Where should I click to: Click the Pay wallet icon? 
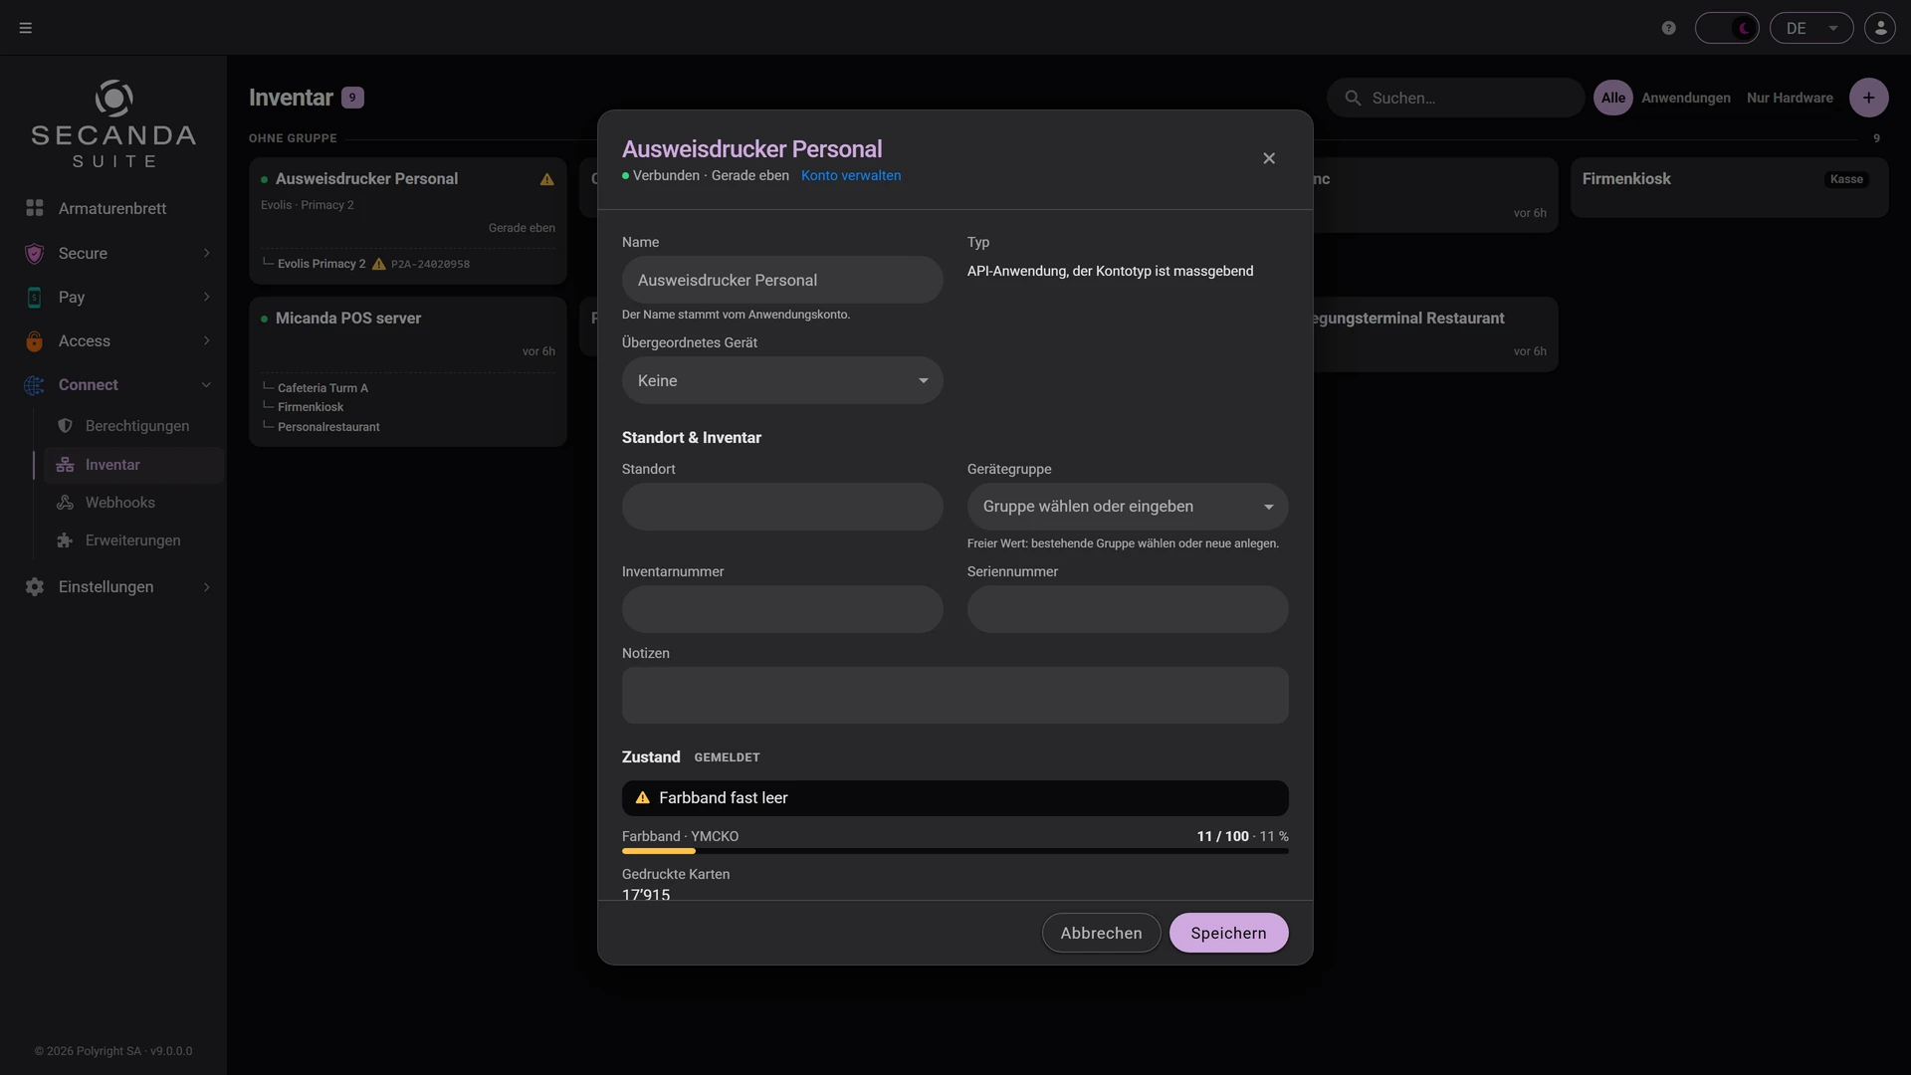pyautogui.click(x=35, y=297)
